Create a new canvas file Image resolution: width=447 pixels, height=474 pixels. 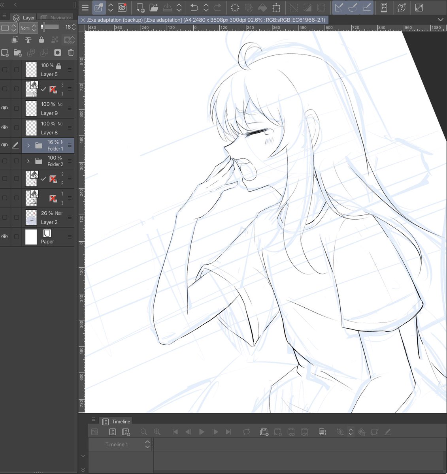(x=140, y=8)
